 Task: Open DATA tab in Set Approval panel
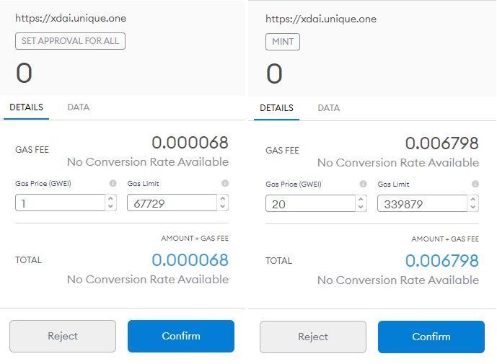(79, 107)
